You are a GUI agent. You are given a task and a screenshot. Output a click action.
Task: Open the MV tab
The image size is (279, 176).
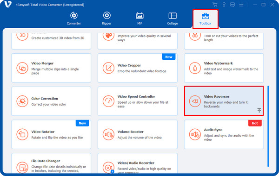point(139,19)
